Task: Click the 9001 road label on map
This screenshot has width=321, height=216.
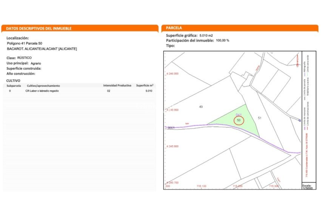Action: pos(171,128)
